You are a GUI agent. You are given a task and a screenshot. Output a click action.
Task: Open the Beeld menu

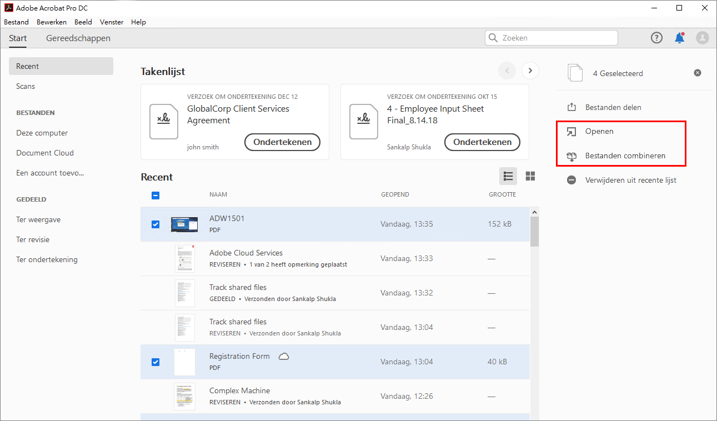tap(83, 22)
